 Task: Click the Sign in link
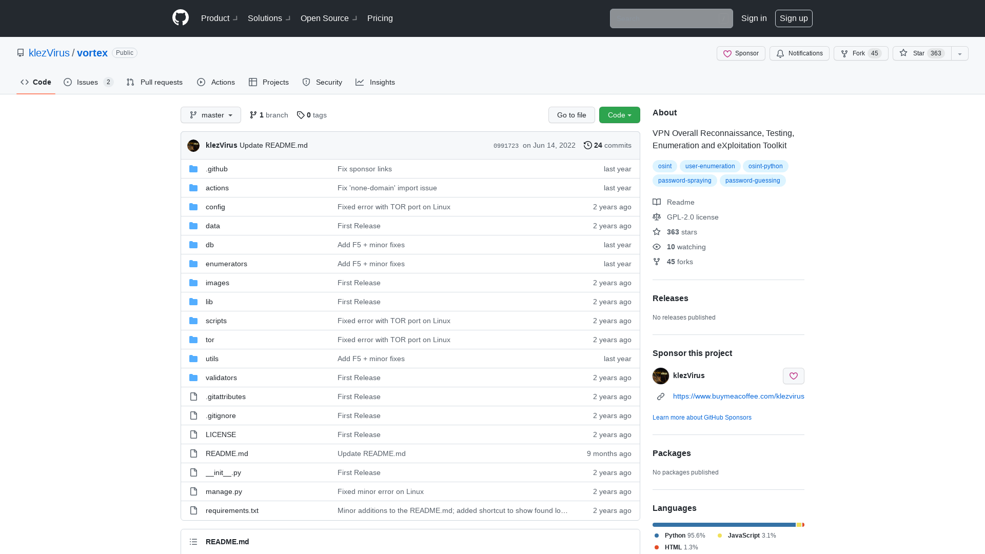click(x=754, y=18)
